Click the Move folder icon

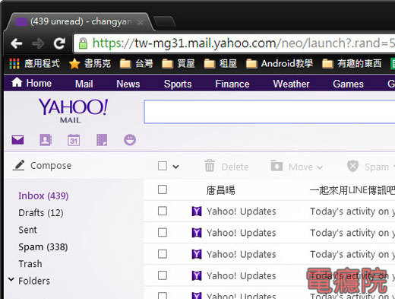click(276, 166)
